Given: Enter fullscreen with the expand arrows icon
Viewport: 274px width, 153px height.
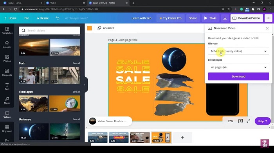Looking at the screenshot, I should 248,121.
